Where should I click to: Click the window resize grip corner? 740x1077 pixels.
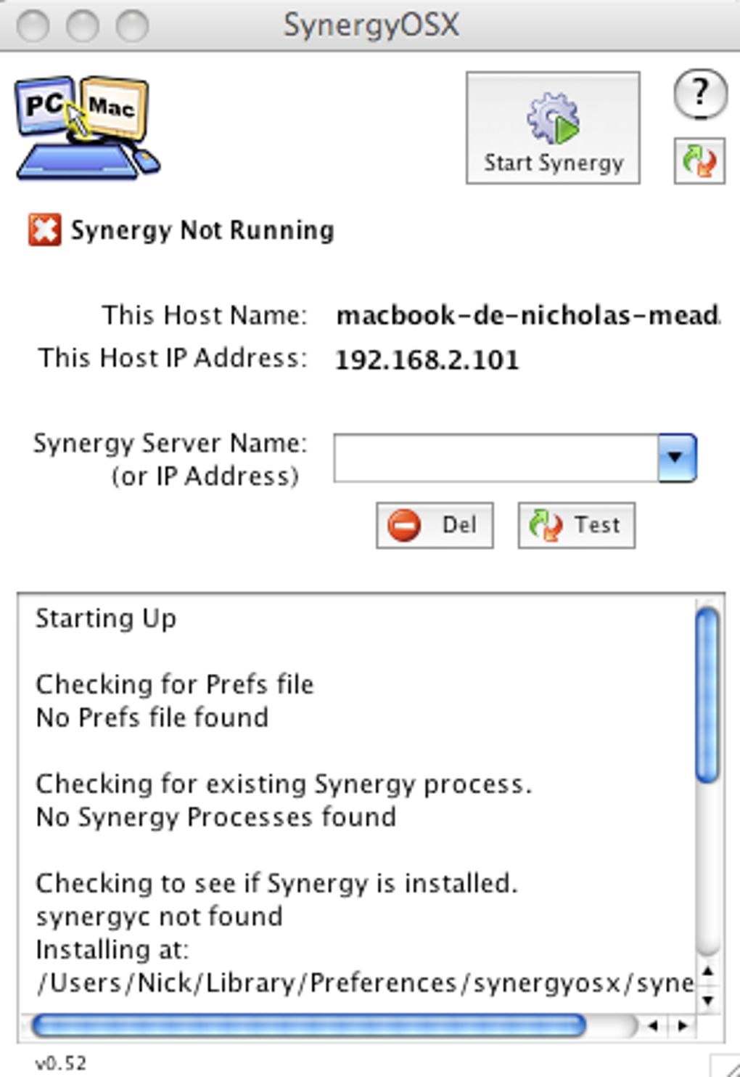728,1066
